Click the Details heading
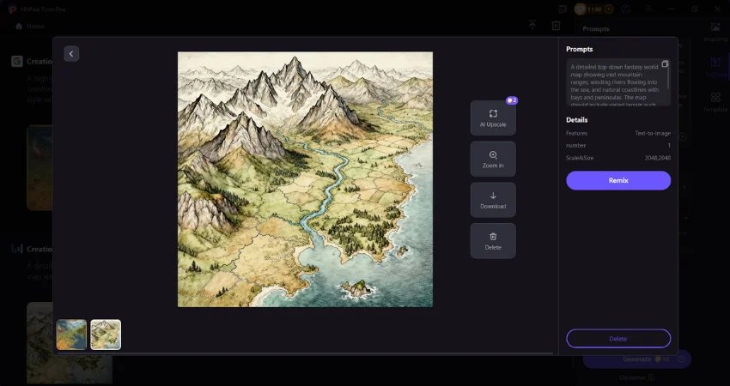 click(x=577, y=120)
